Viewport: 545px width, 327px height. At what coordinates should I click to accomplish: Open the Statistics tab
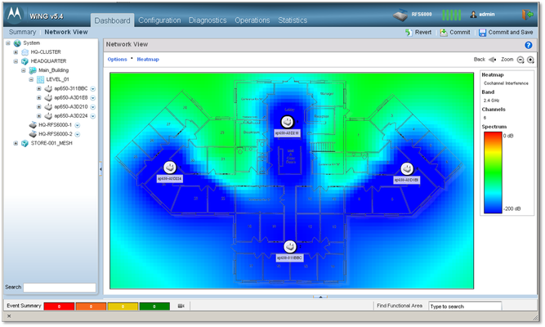(293, 20)
